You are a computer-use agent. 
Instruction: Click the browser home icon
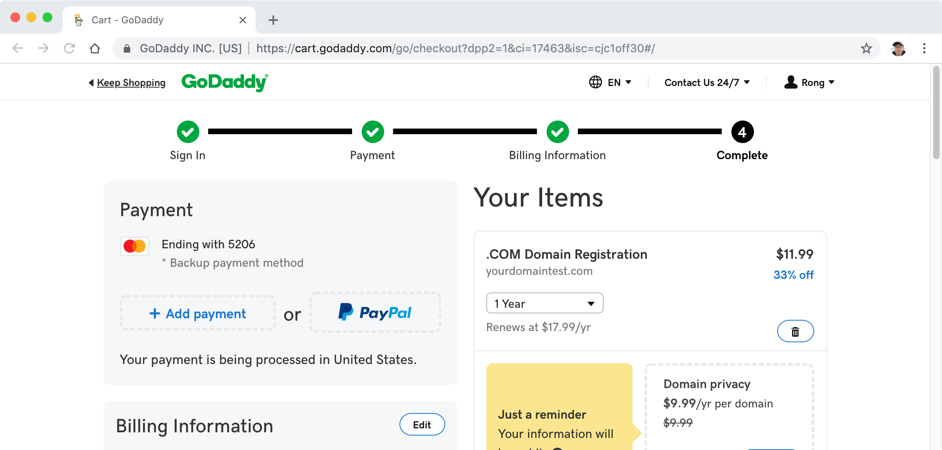tap(95, 49)
